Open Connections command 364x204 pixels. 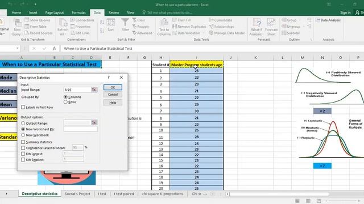(82, 20)
